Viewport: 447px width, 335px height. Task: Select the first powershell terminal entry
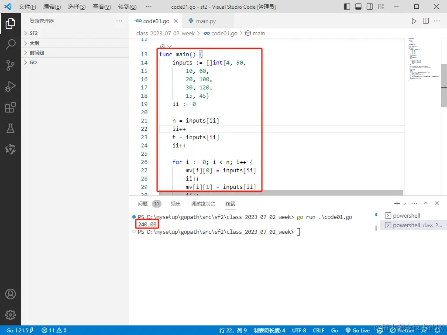coord(413,215)
